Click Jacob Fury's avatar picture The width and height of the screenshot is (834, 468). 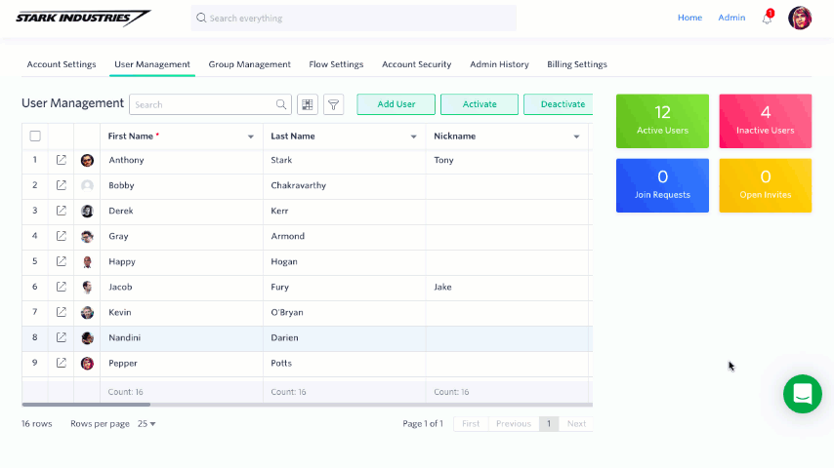87,288
